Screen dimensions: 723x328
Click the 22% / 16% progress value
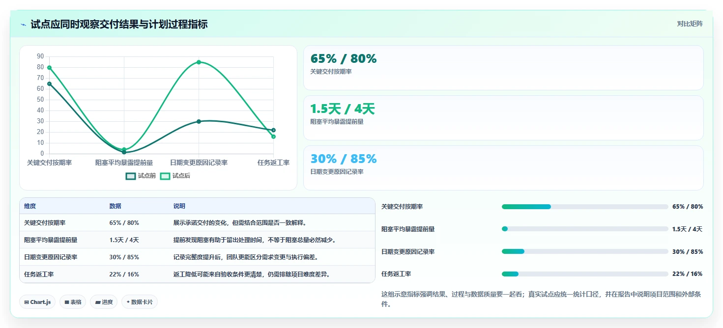688,274
